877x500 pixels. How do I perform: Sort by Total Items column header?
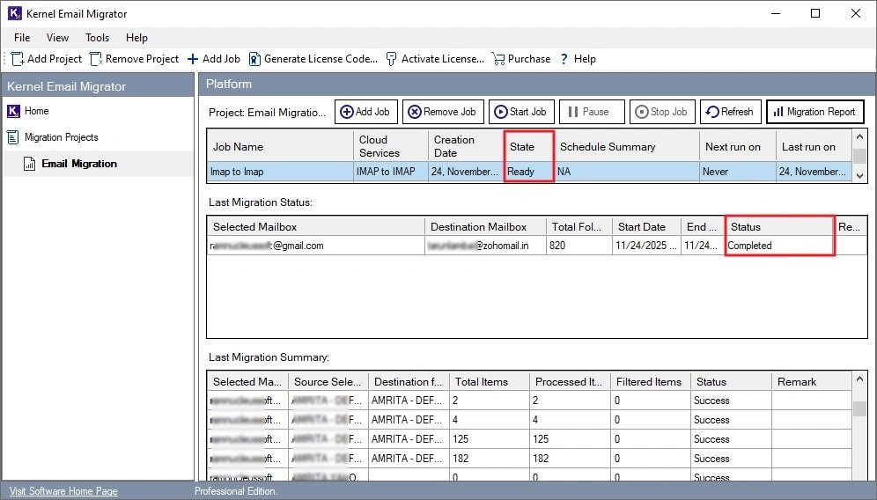(481, 382)
